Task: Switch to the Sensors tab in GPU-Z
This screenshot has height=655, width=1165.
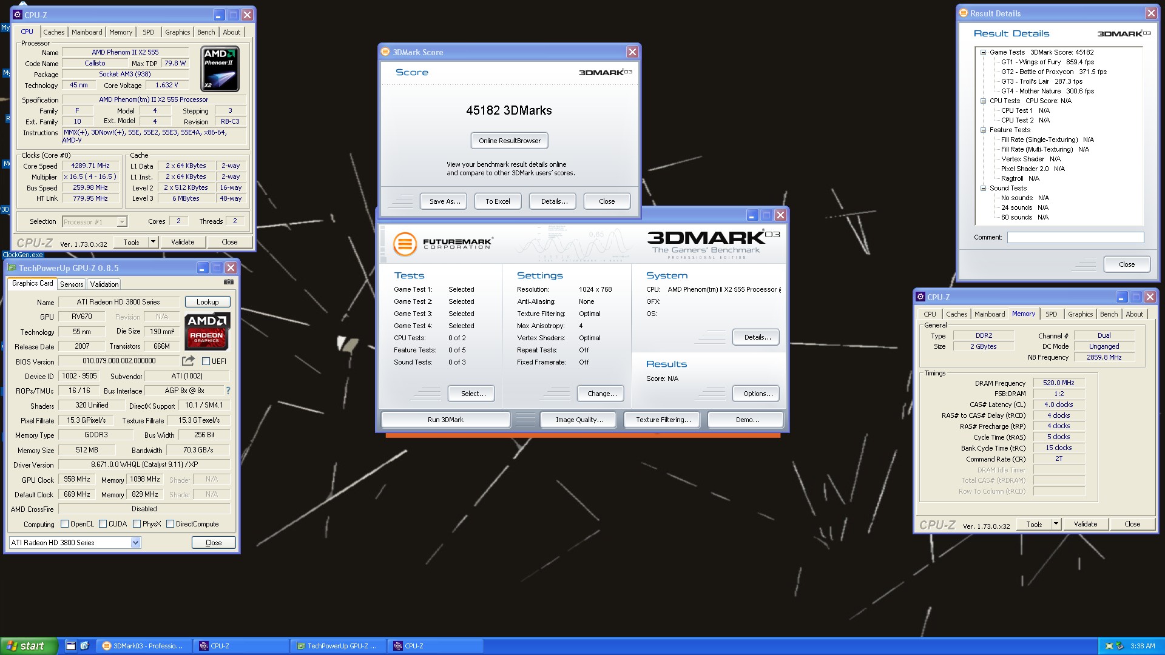Action: tap(72, 284)
